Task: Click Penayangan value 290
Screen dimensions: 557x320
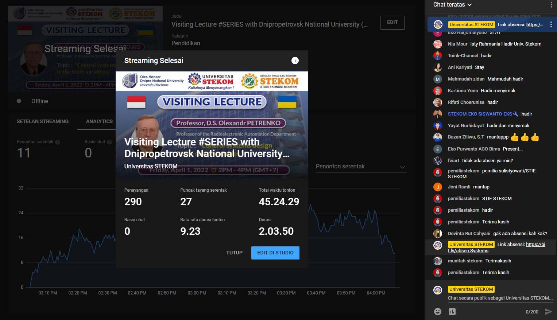Action: pyautogui.click(x=133, y=202)
